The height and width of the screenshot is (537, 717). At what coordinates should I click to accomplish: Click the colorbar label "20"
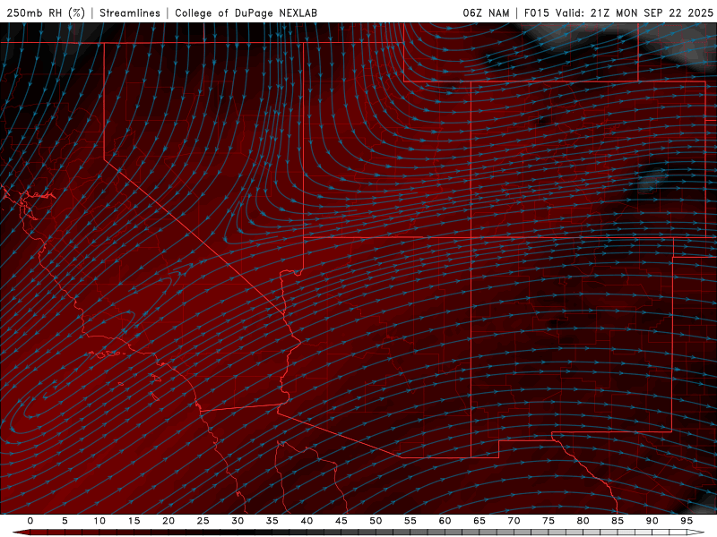pyautogui.click(x=168, y=521)
